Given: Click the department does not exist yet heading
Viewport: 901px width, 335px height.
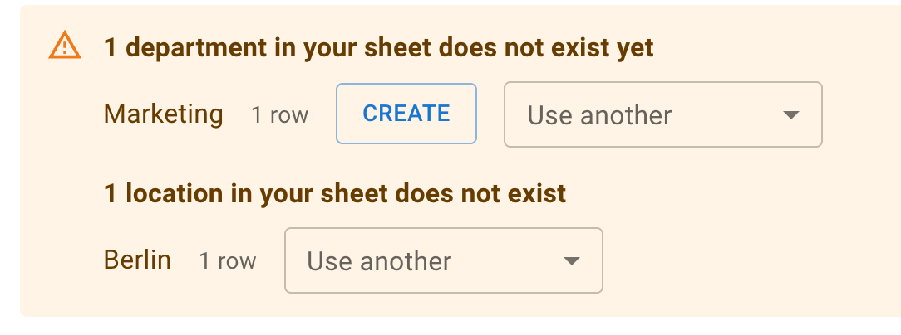Looking at the screenshot, I should [379, 48].
